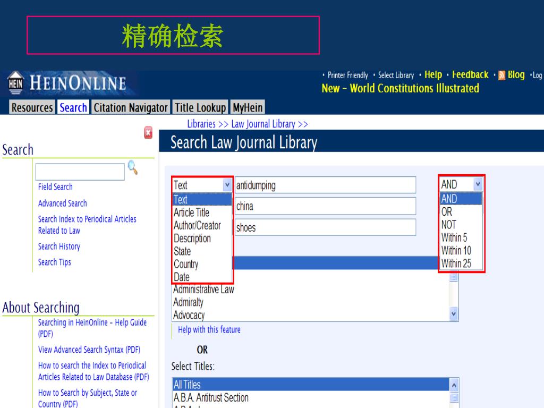Choose Within 10 proximity operator
The width and height of the screenshot is (544, 408).
point(461,250)
